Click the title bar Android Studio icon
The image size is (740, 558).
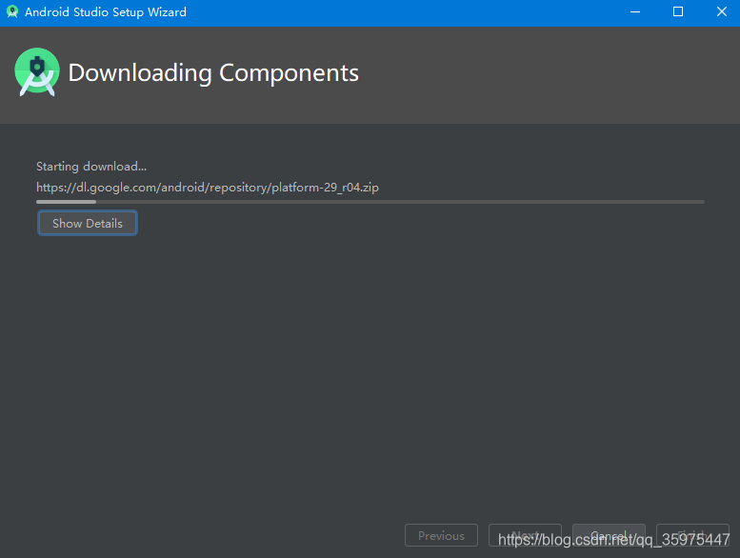tap(12, 11)
